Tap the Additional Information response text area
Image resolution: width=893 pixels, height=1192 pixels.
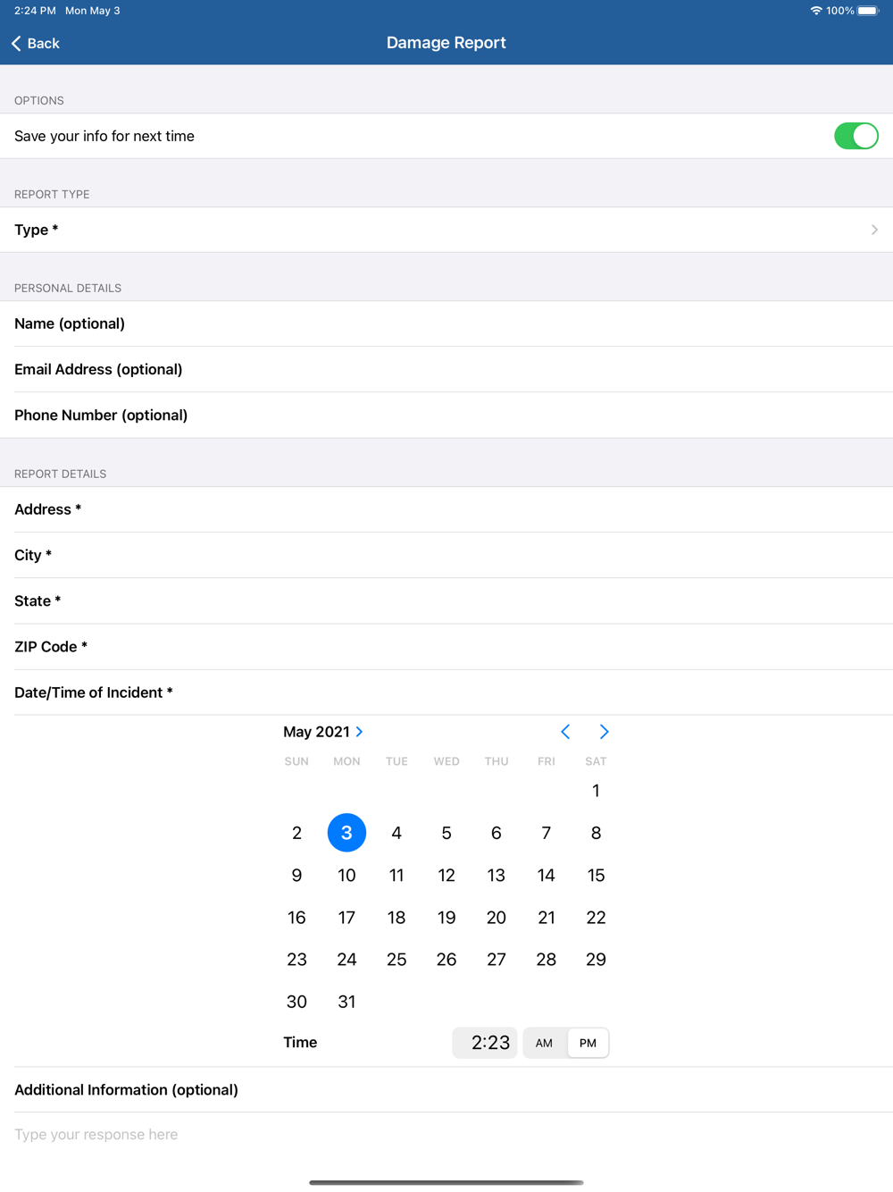click(x=446, y=1135)
